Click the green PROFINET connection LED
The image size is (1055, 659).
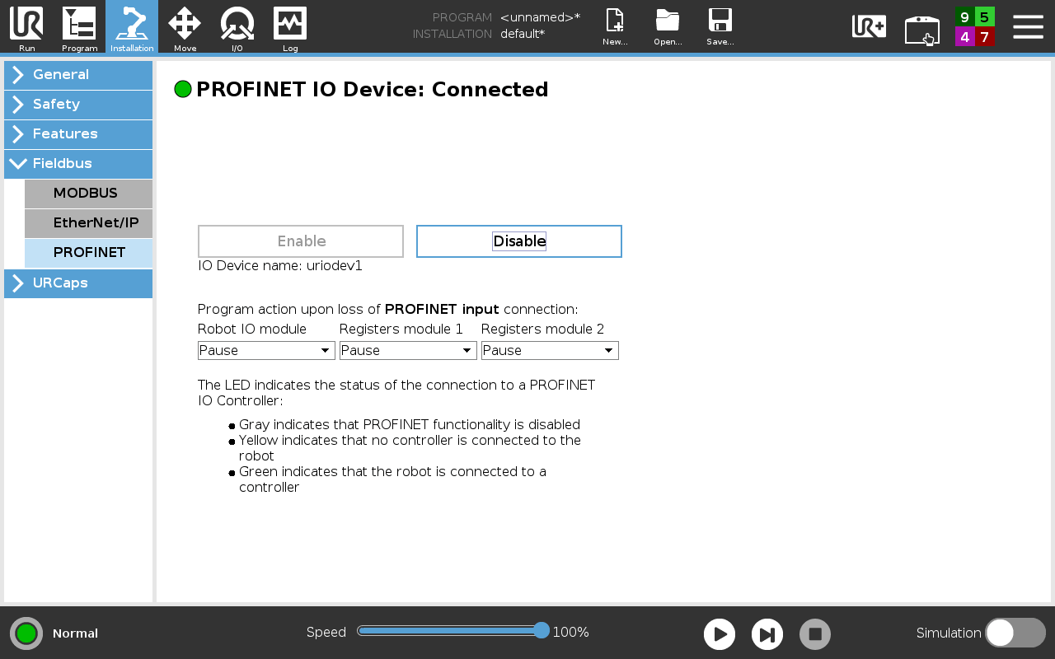[x=183, y=89]
